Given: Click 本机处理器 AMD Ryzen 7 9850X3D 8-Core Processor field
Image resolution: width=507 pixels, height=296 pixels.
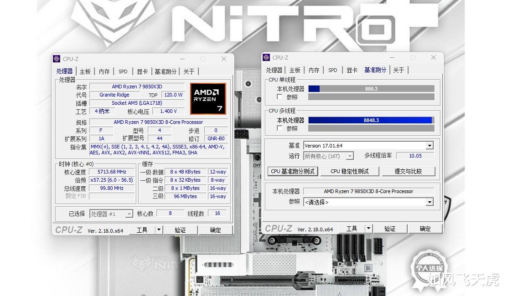Looking at the screenshot, I should point(368,191).
